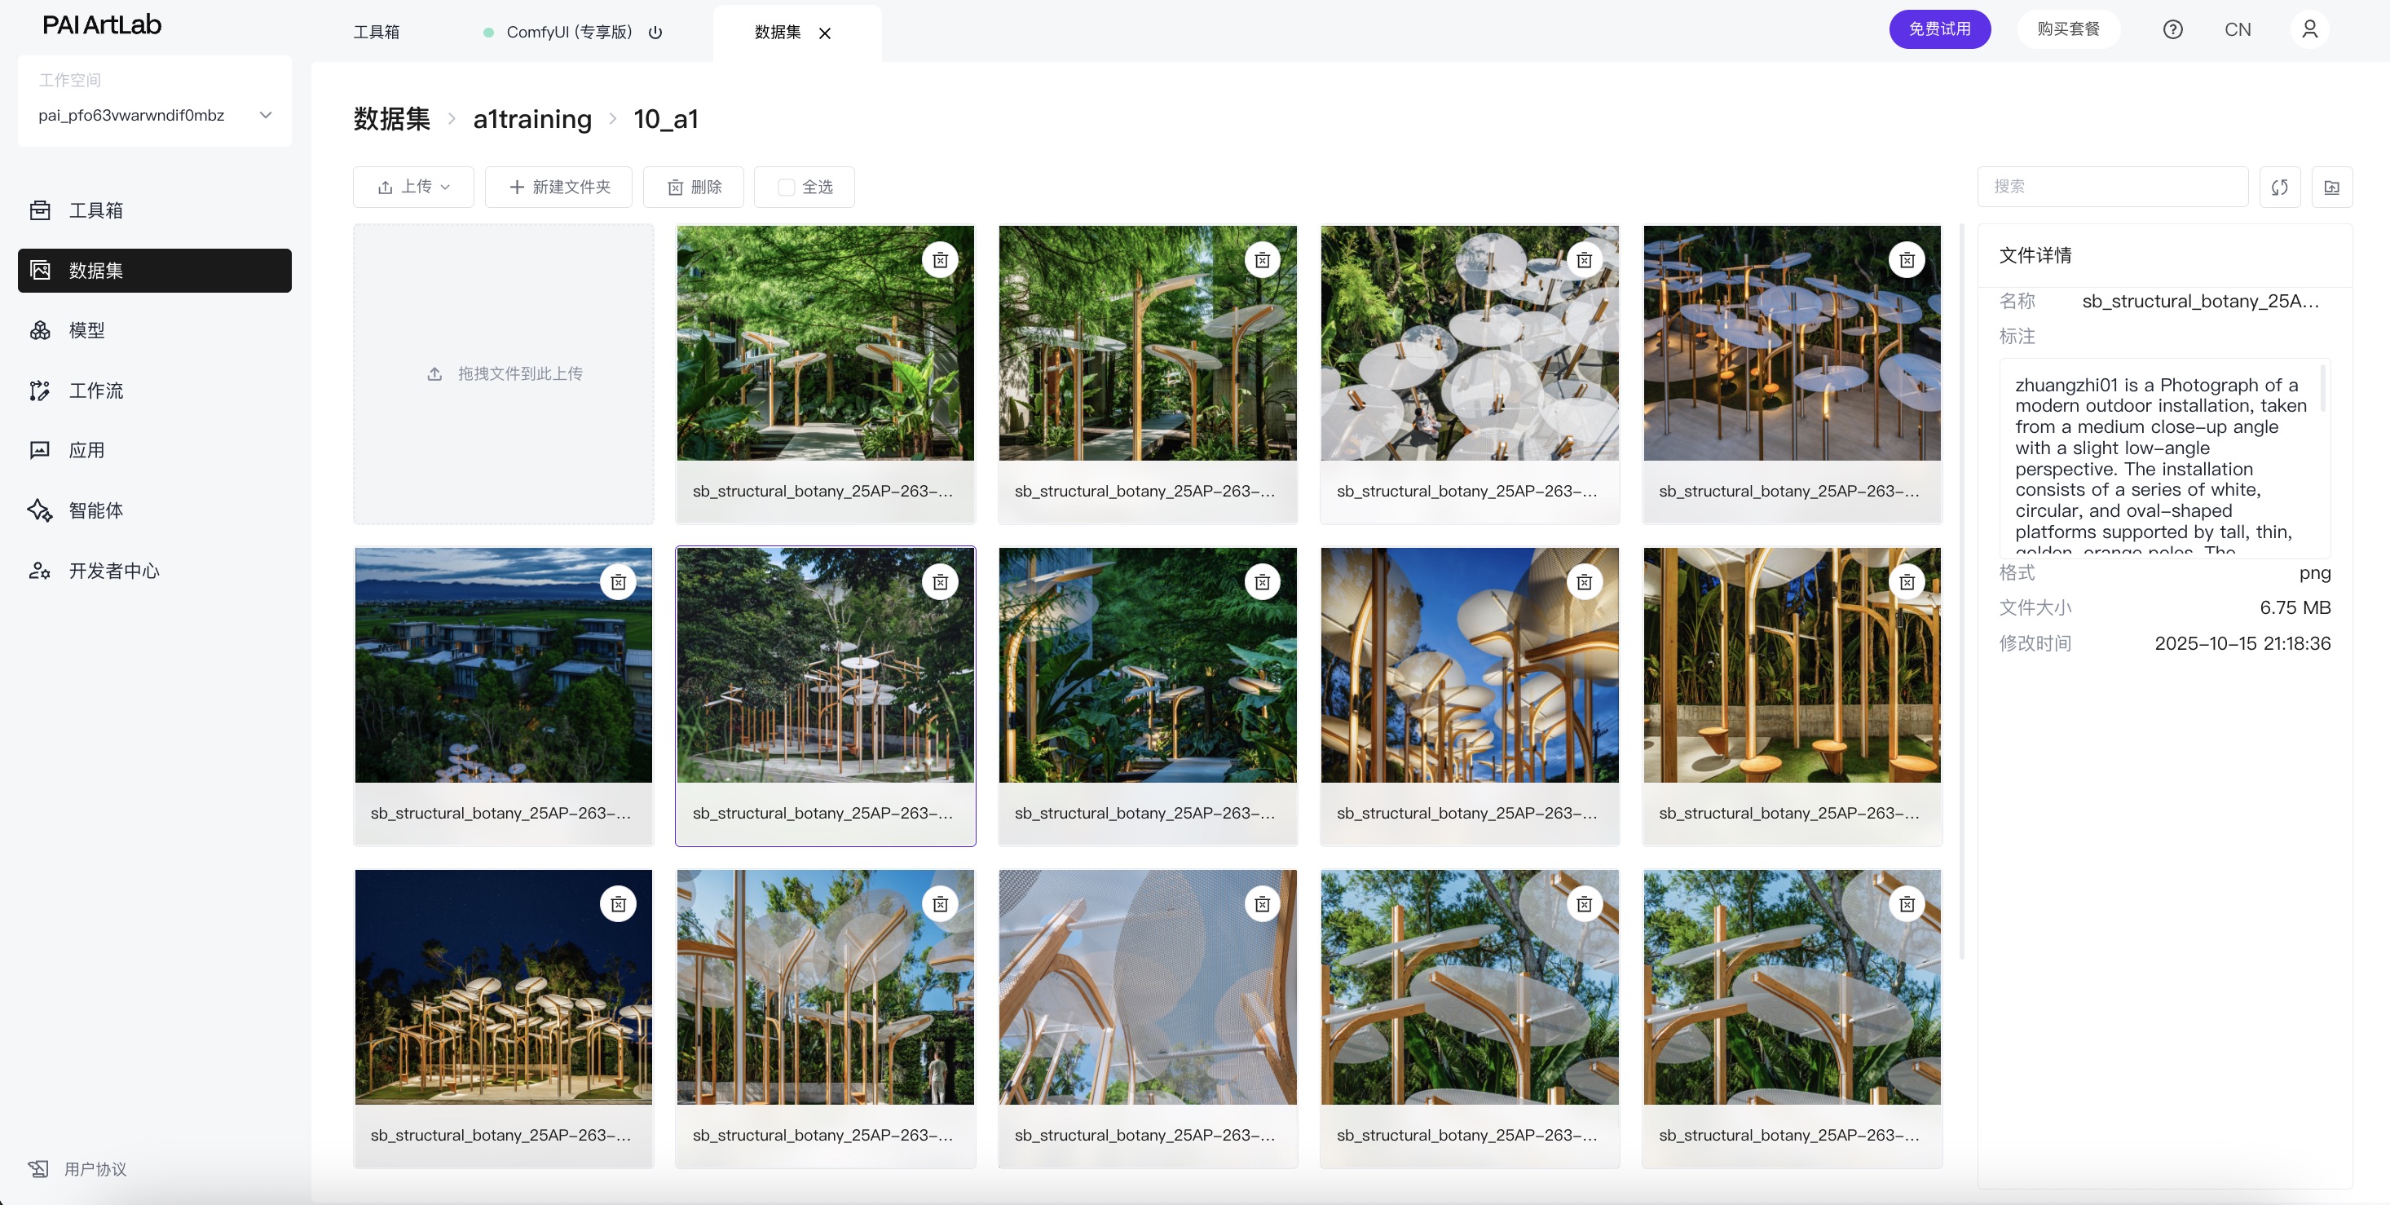
Task: Delete the first image via trash icon
Action: click(x=940, y=261)
